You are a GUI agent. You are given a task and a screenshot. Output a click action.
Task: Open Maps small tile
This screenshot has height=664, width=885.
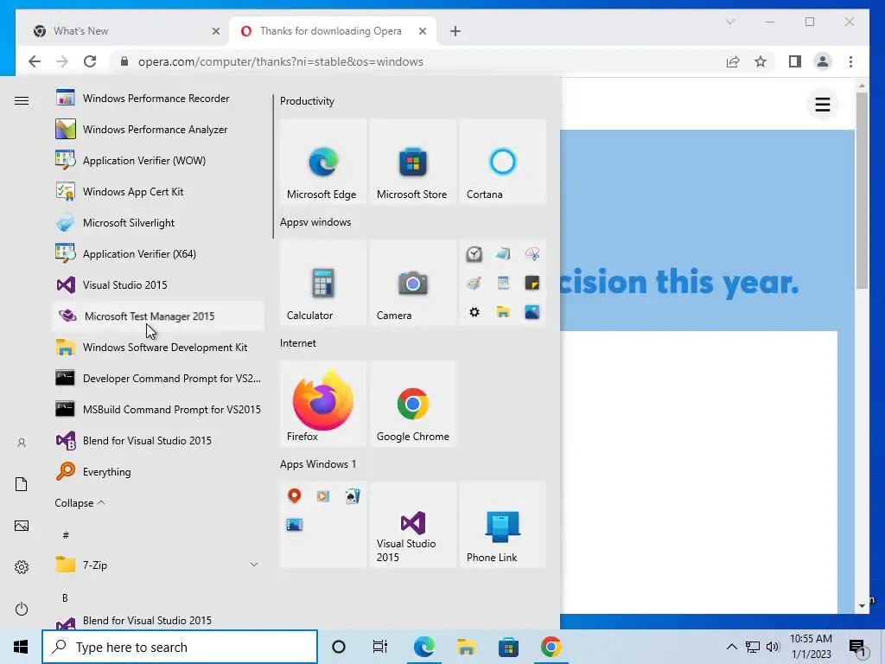click(x=294, y=495)
